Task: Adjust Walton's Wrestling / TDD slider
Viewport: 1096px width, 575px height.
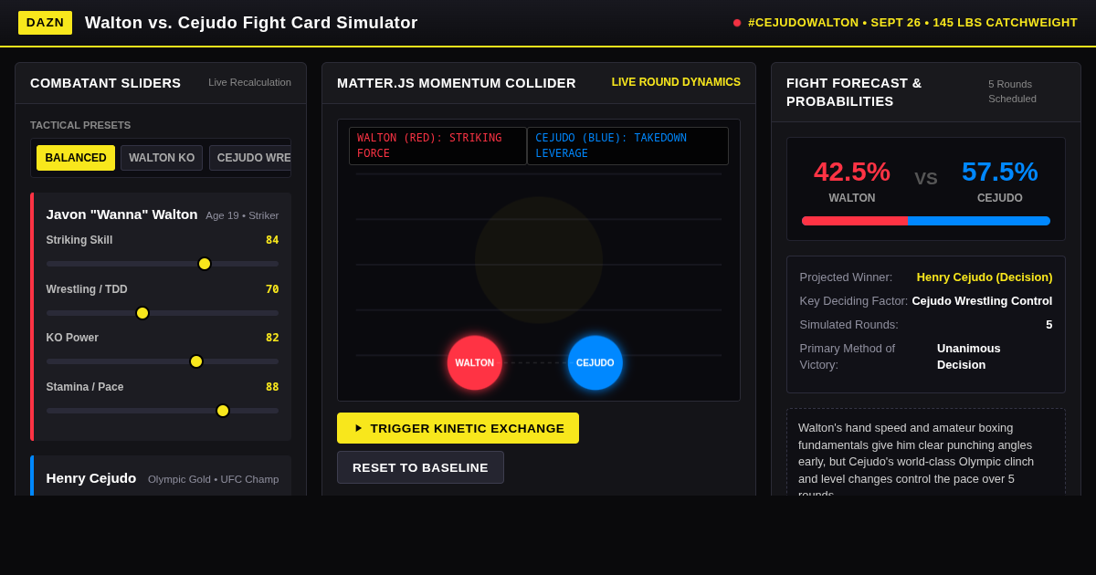Action: [163, 313]
